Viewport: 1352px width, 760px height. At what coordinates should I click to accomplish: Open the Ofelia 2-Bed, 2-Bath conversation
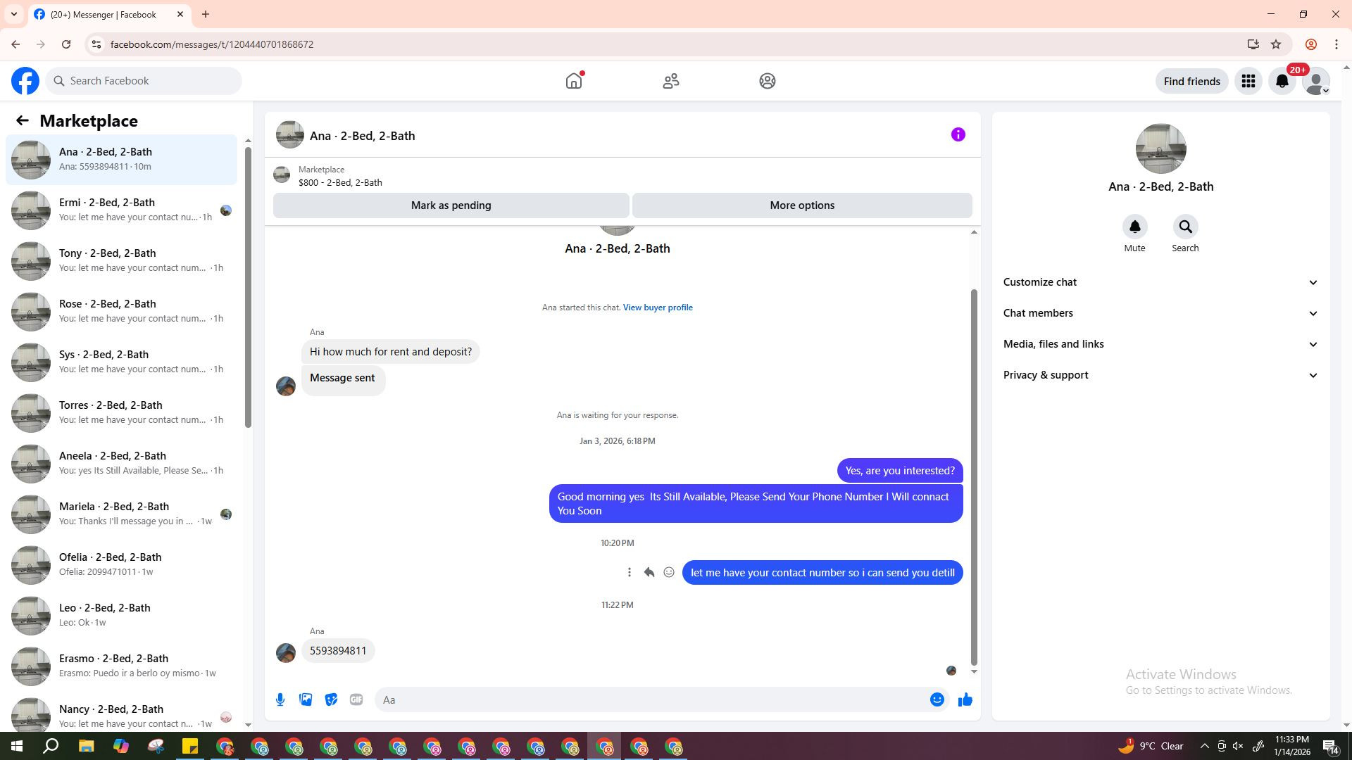pos(121,564)
